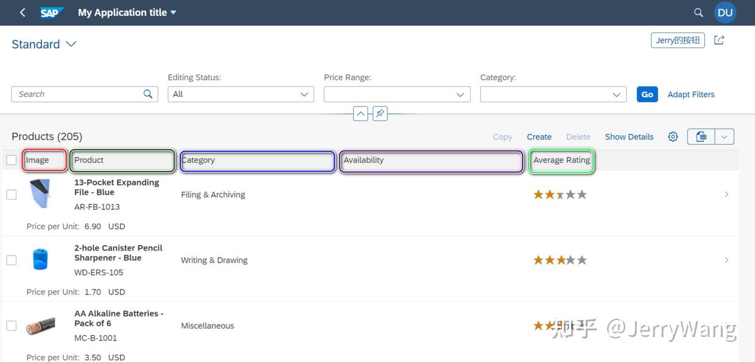Click the Filing & Archiving star rating

(560, 195)
